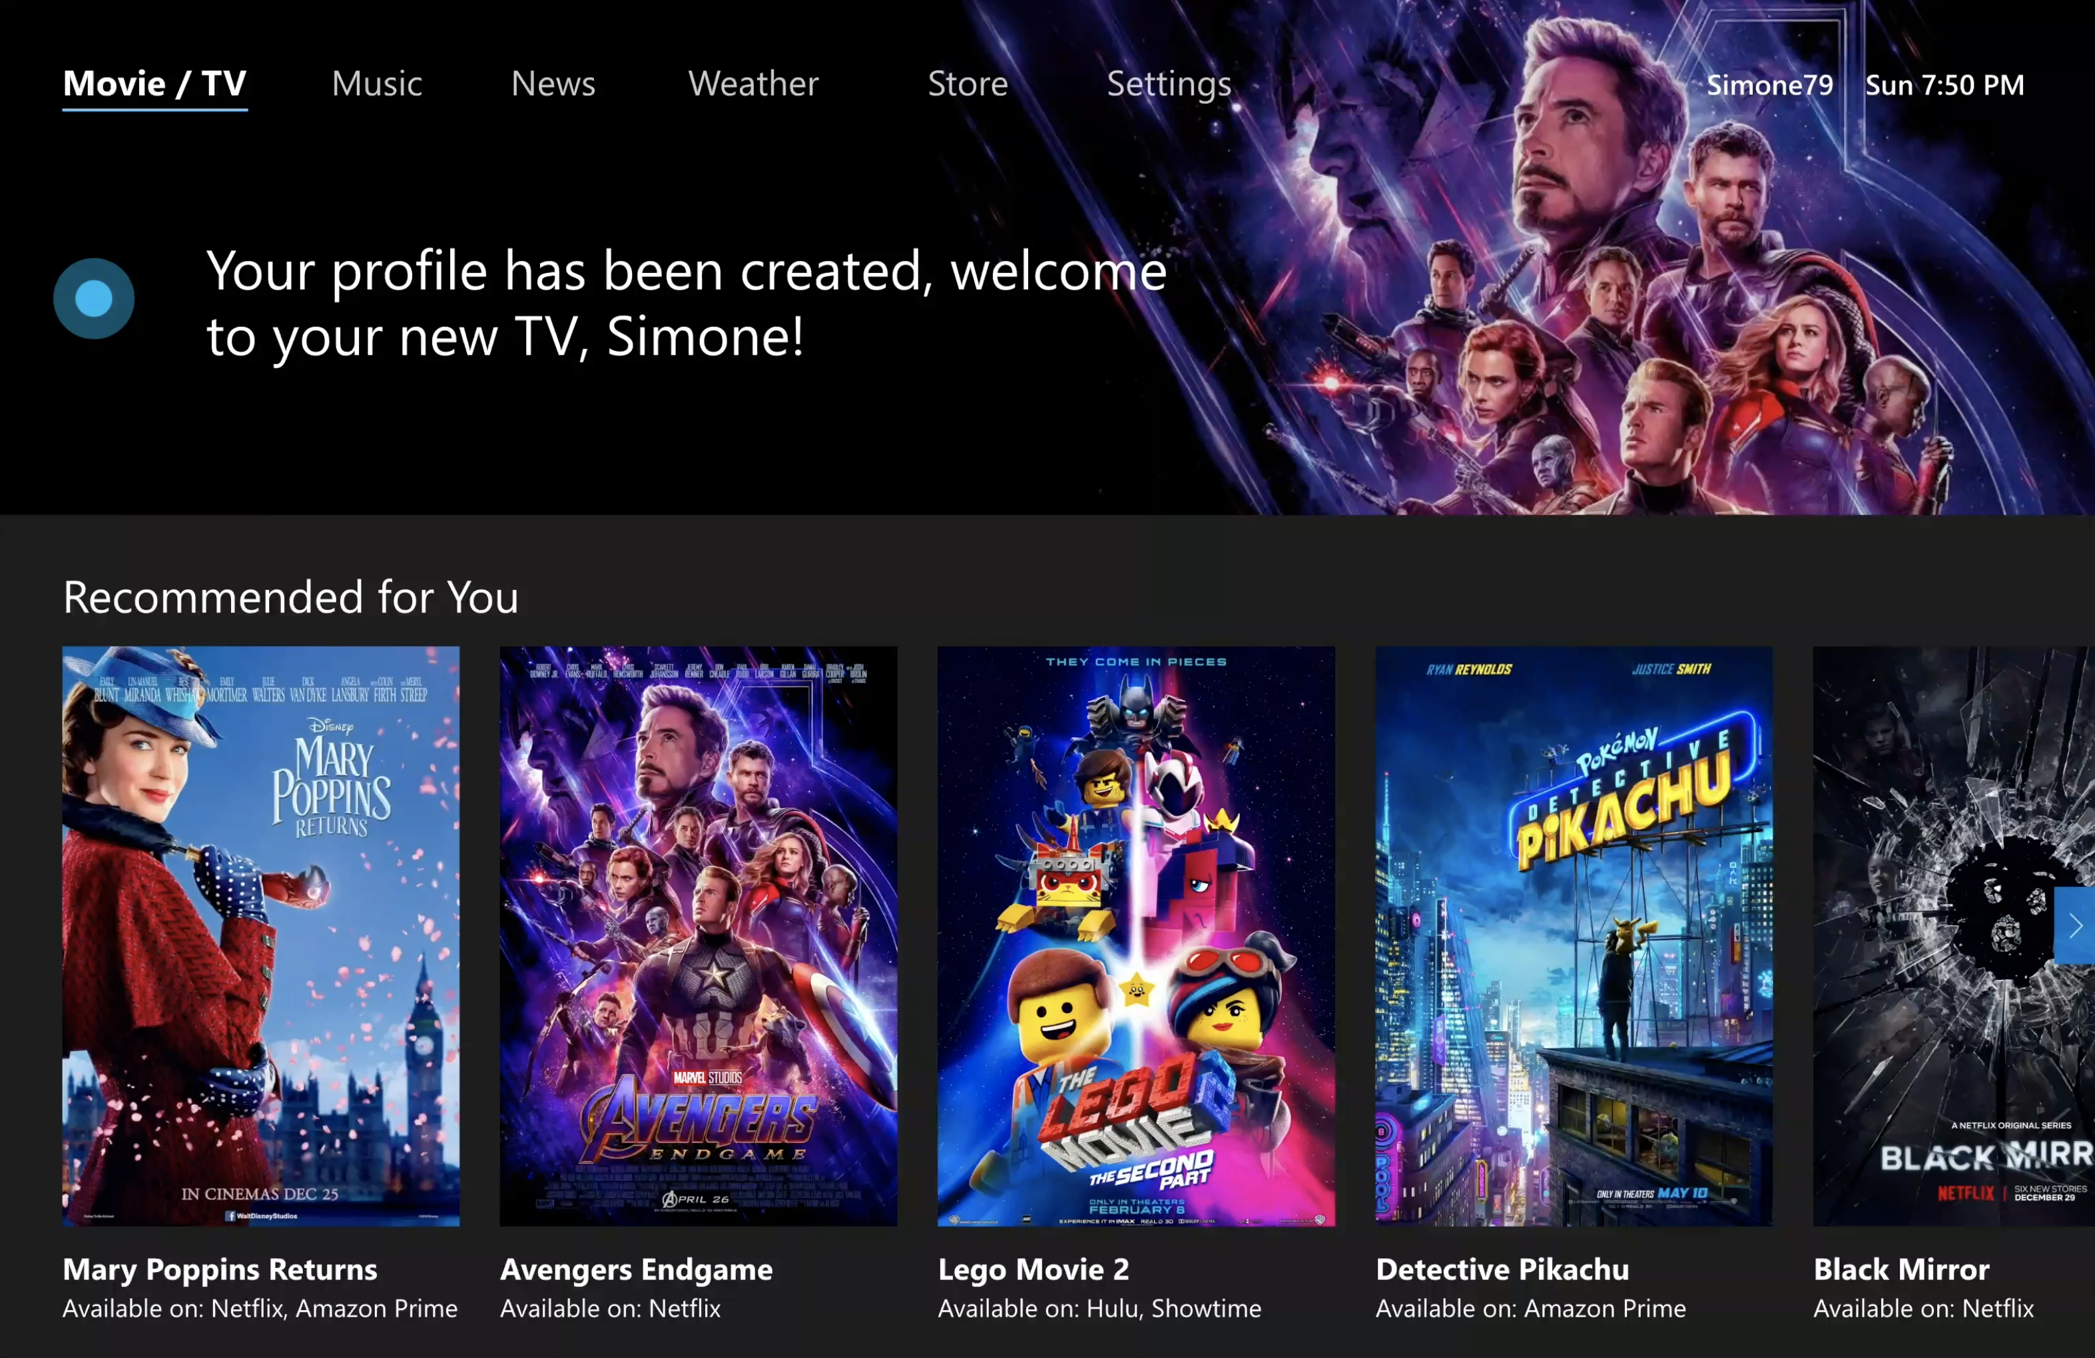The image size is (2095, 1358).
Task: Select the Movie / TV tab
Action: [155, 85]
